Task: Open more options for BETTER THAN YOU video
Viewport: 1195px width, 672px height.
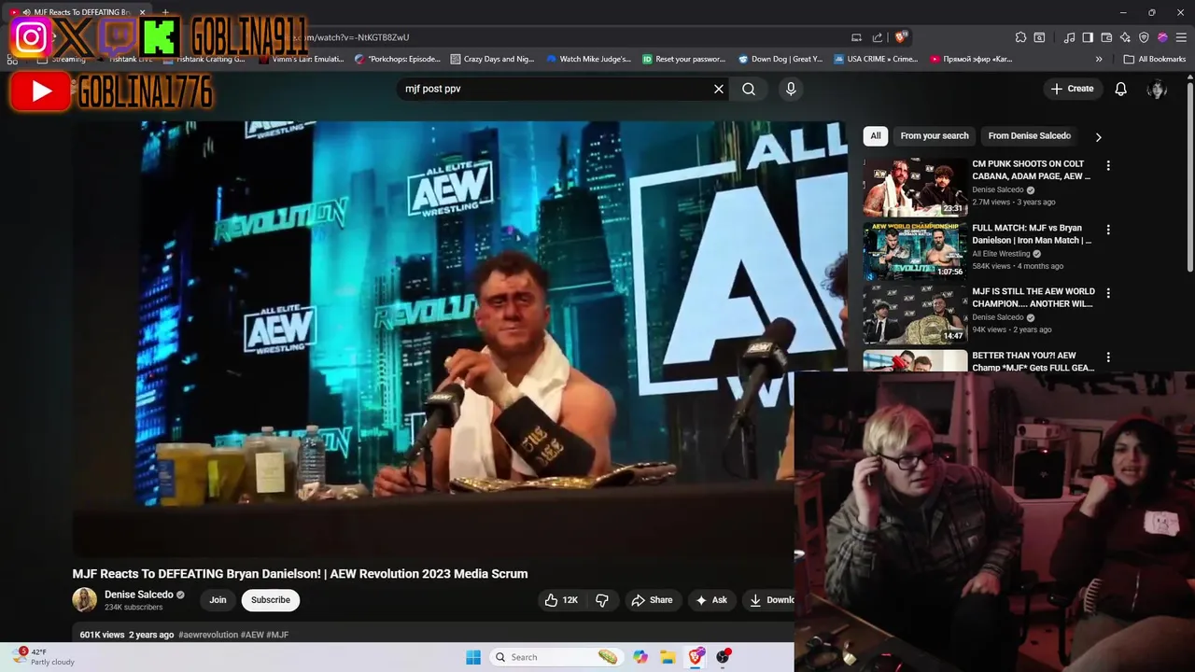Action: [1108, 357]
